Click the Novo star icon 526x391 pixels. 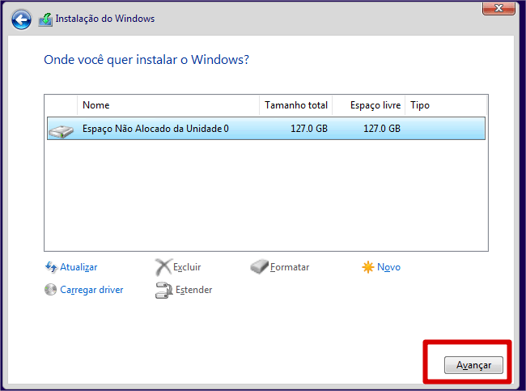pyautogui.click(x=368, y=267)
